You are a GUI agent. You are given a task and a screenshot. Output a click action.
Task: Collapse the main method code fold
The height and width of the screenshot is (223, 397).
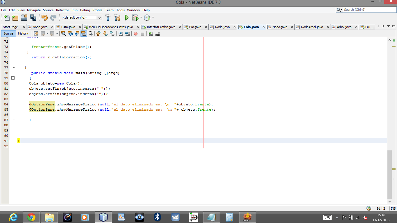pyautogui.click(x=13, y=78)
